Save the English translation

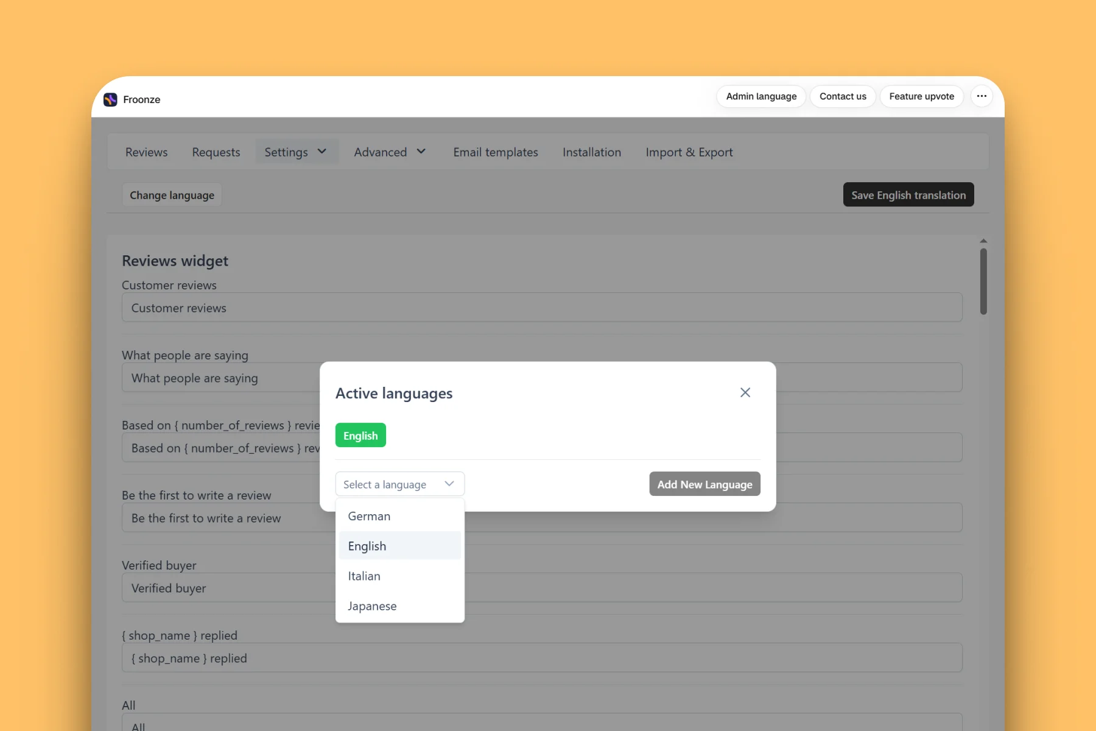908,195
